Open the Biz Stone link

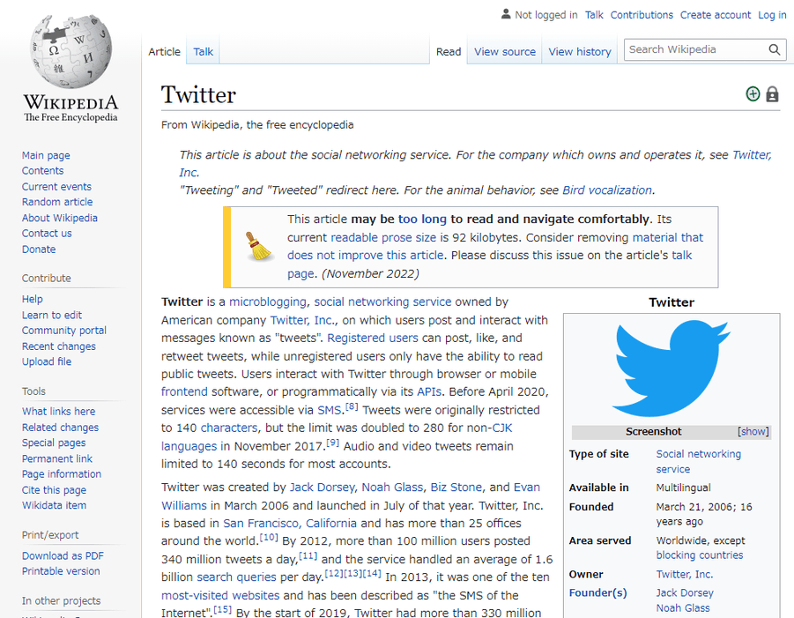pos(456,488)
